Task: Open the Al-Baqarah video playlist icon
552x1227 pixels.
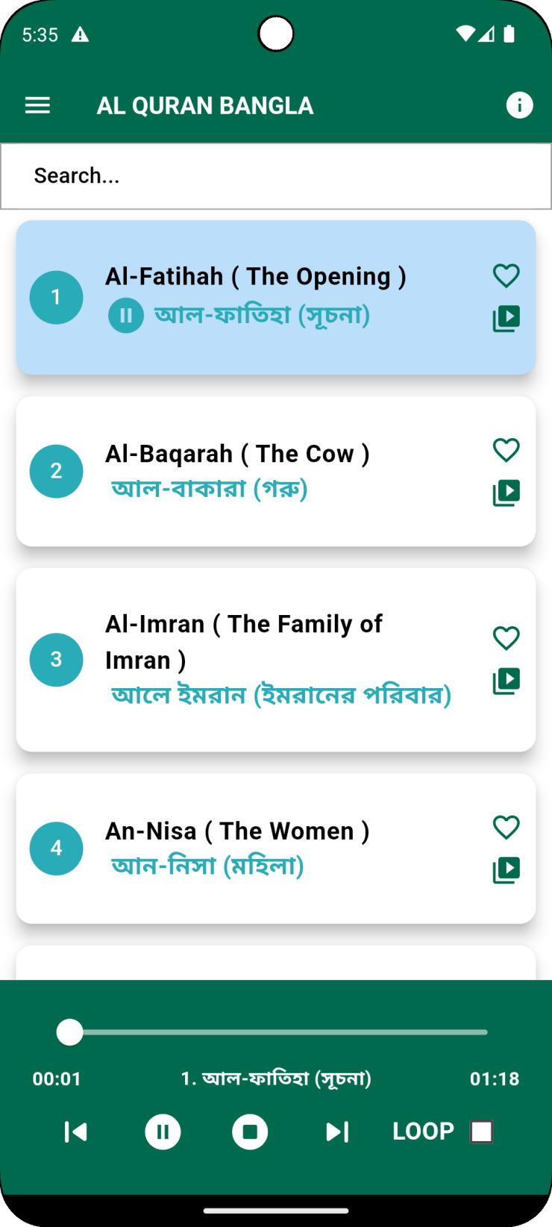Action: tap(506, 493)
